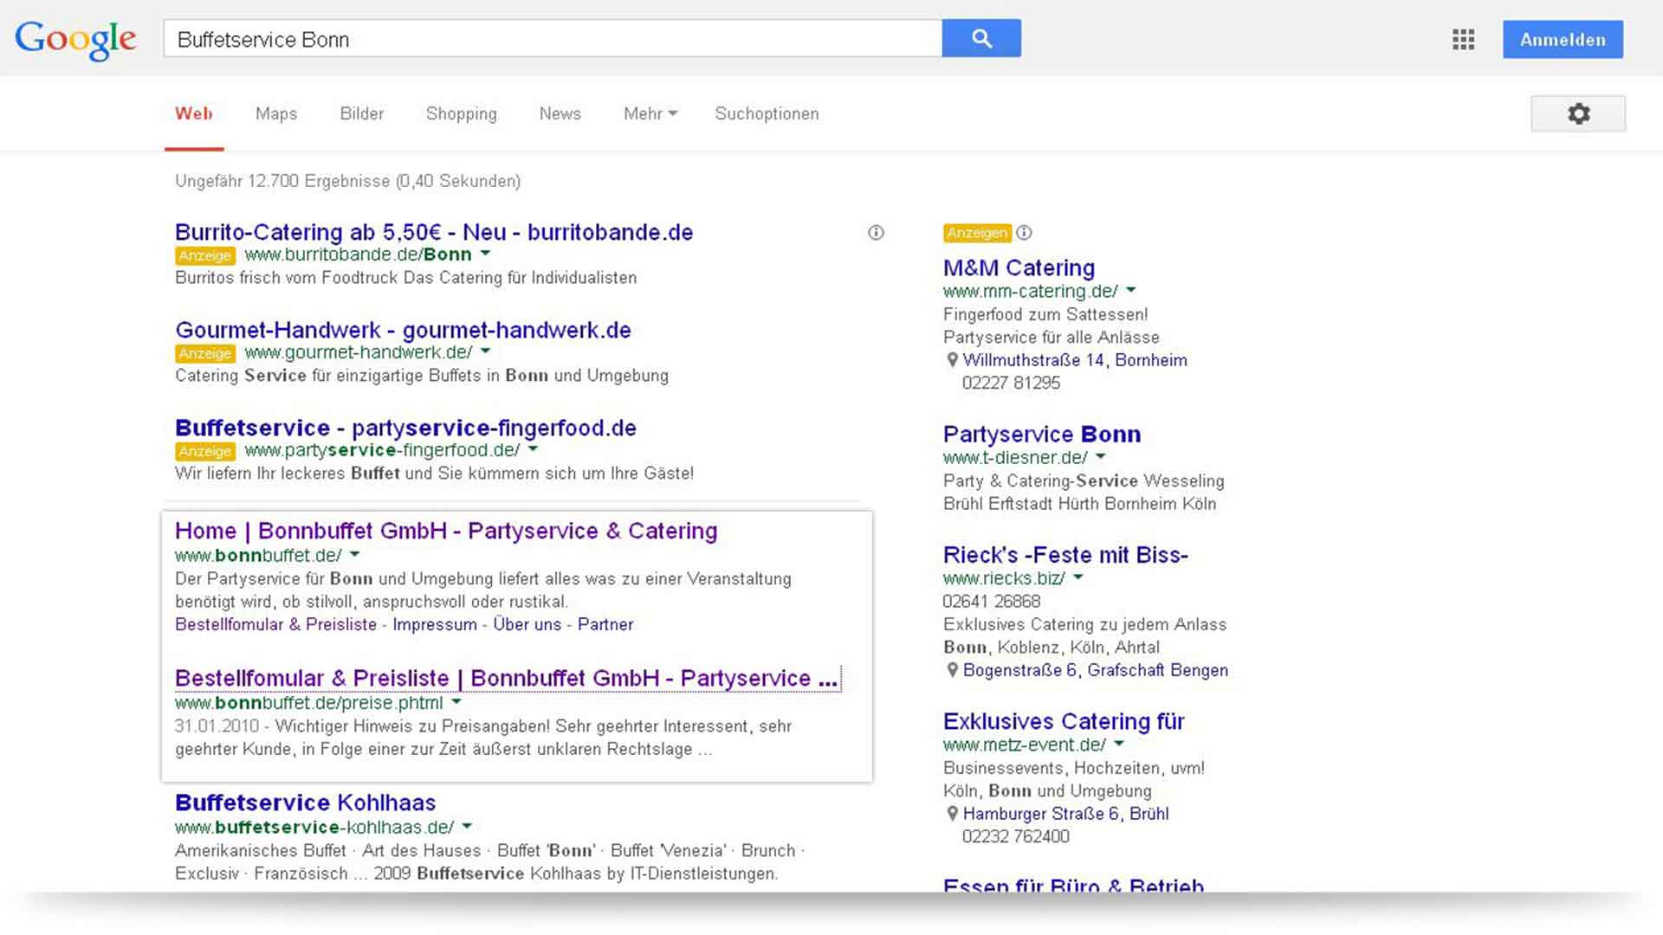Click the www.bonnbuffet.de/ green URL
Image resolution: width=1663 pixels, height=935 pixels.
258,555
